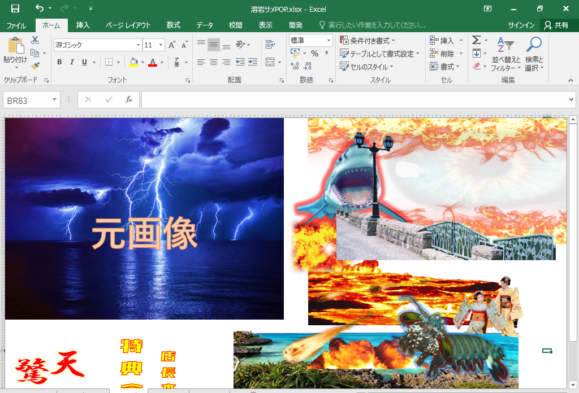Expand the font size dropdown

(161, 45)
